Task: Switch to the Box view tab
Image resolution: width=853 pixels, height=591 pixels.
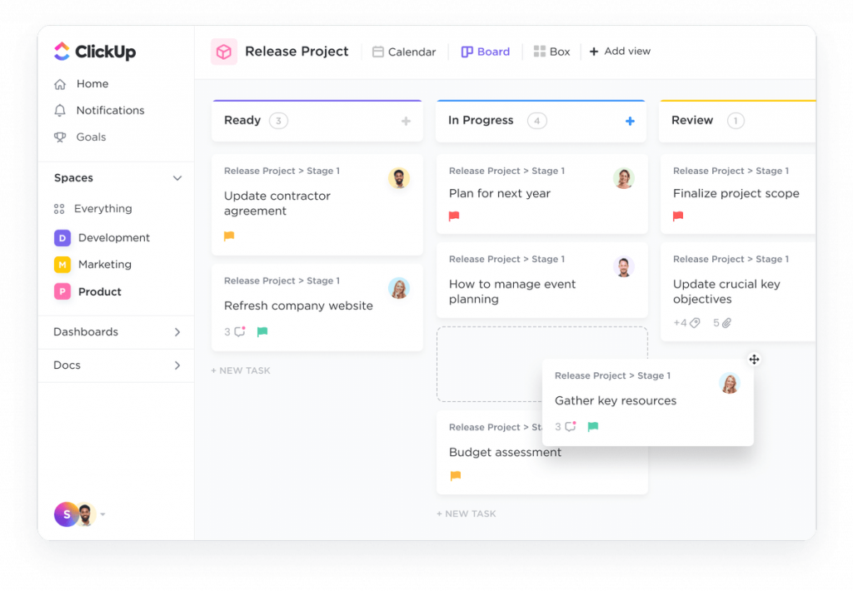Action: [x=552, y=51]
